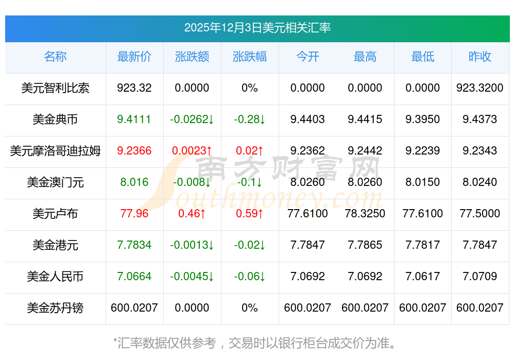Select the 最新价 column header

(x=134, y=57)
